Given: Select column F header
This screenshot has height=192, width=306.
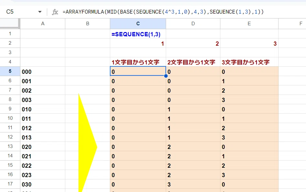Looking at the screenshot, I should 292,24.
